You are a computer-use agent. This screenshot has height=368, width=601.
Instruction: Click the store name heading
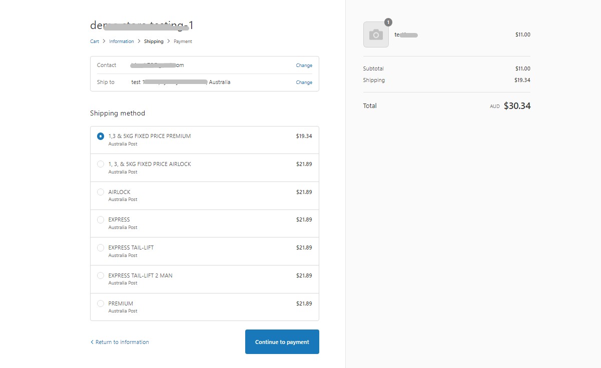(x=142, y=25)
